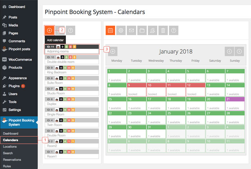251x169 pixels.
Task: Click booked January 12 day cell
Action: point(196,90)
